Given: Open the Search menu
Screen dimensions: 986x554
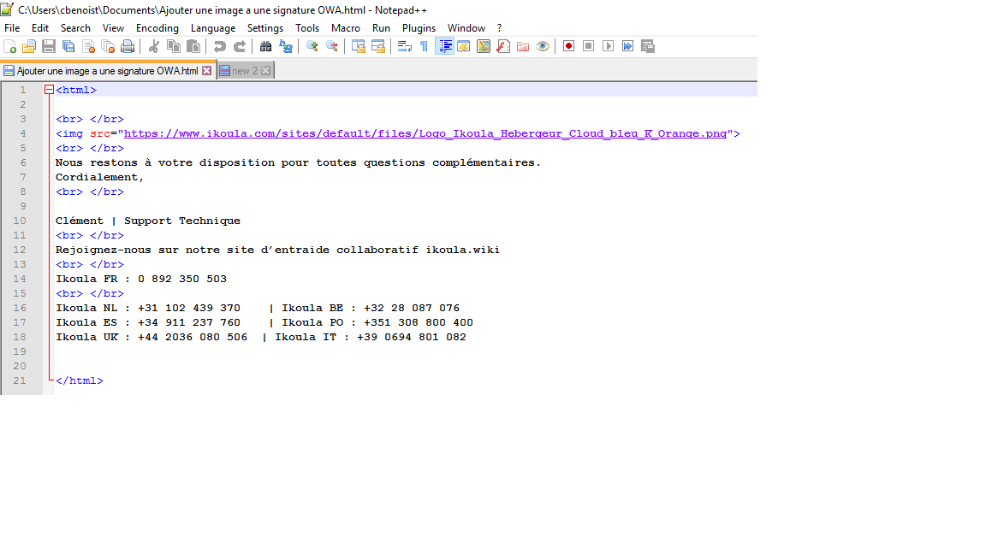Looking at the screenshot, I should [75, 28].
